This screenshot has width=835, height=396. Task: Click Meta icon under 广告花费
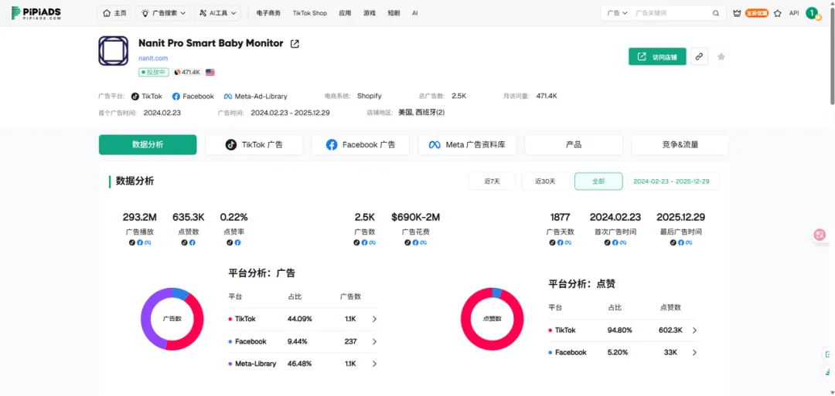[424, 242]
